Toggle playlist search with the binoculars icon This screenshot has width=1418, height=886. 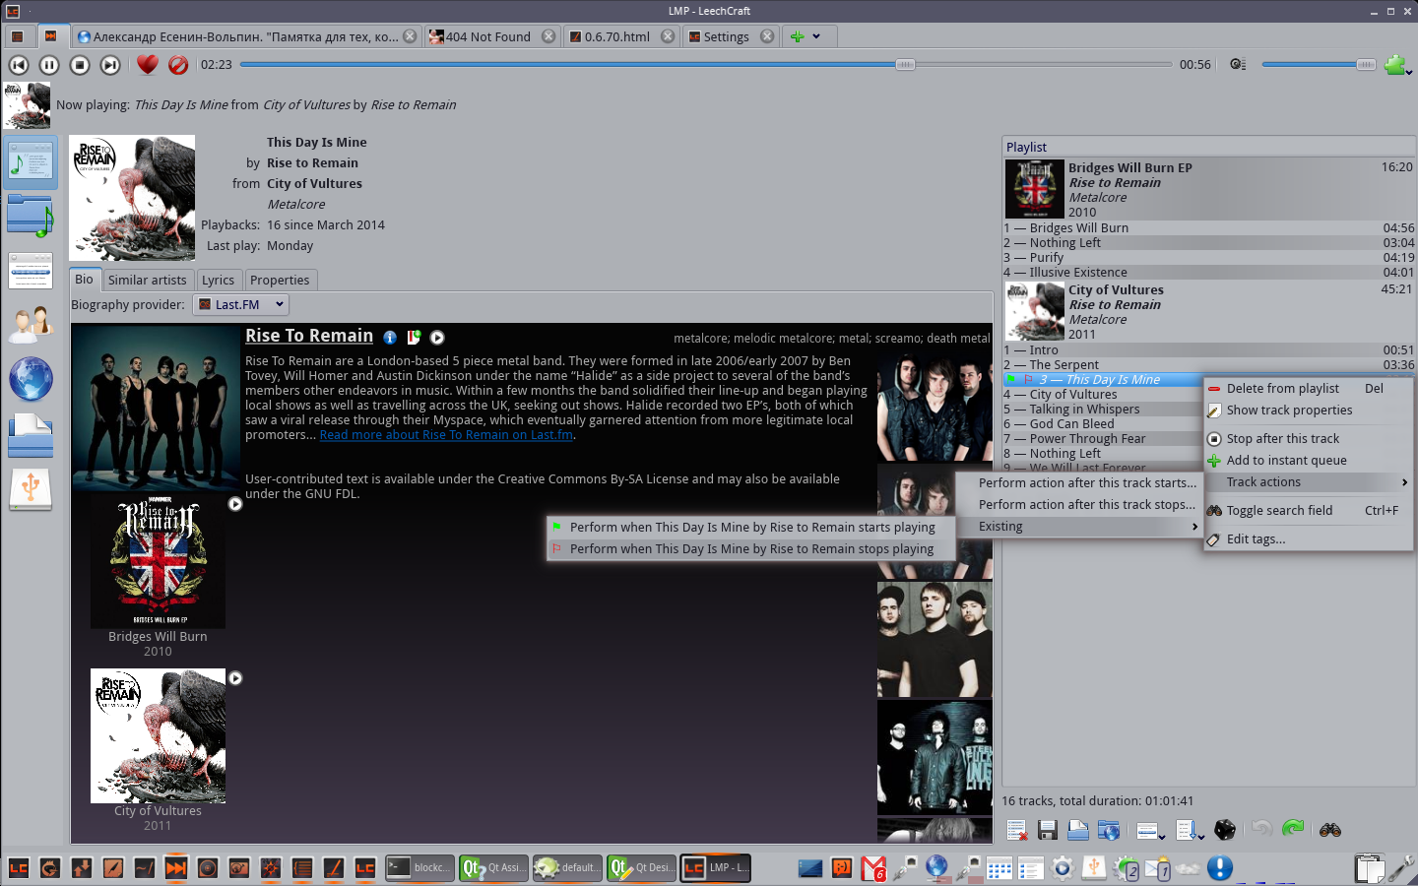pos(1330,830)
